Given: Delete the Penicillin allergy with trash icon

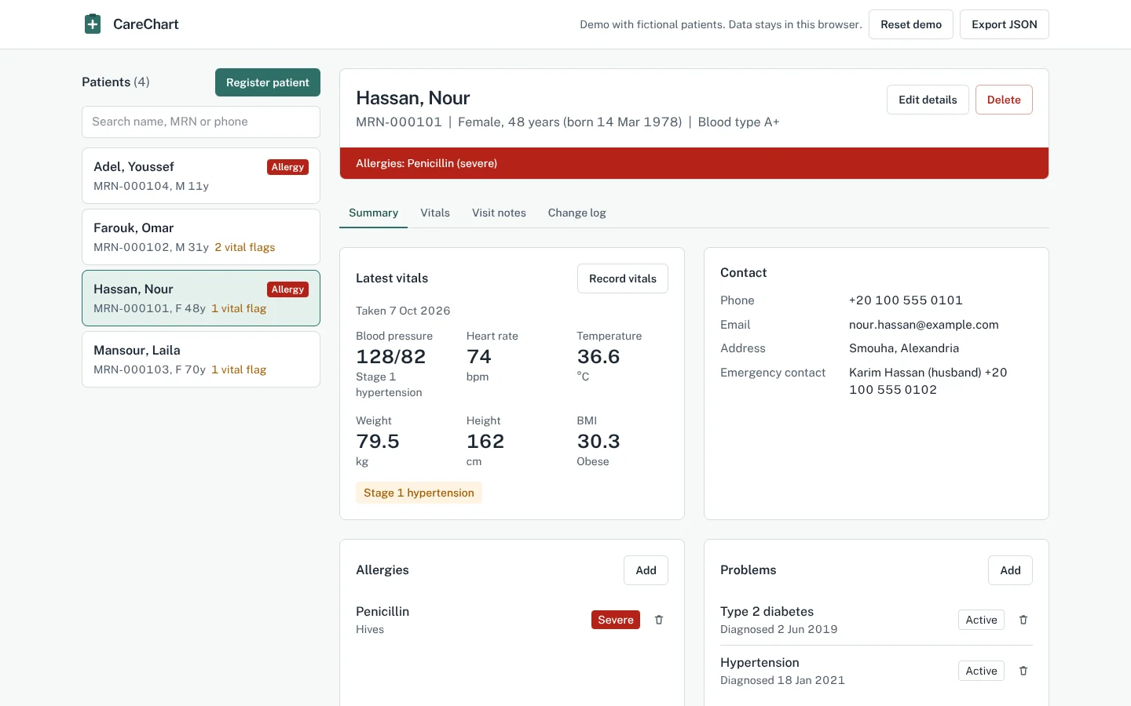Looking at the screenshot, I should point(659,620).
